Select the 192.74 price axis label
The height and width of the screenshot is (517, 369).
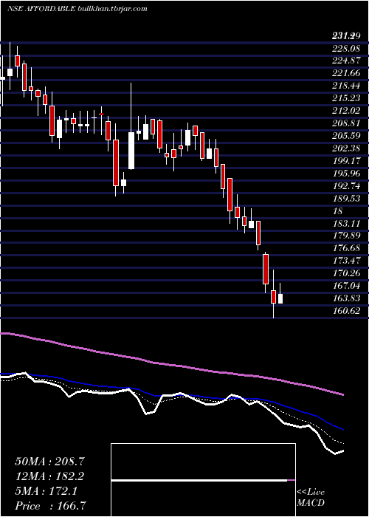[345, 186]
